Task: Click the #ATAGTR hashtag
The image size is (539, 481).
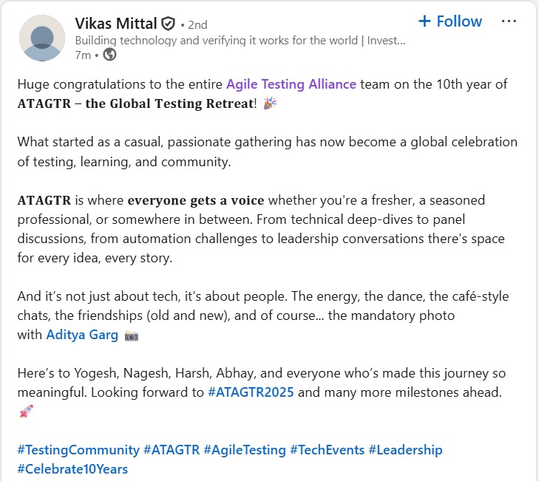Action: pos(171,450)
